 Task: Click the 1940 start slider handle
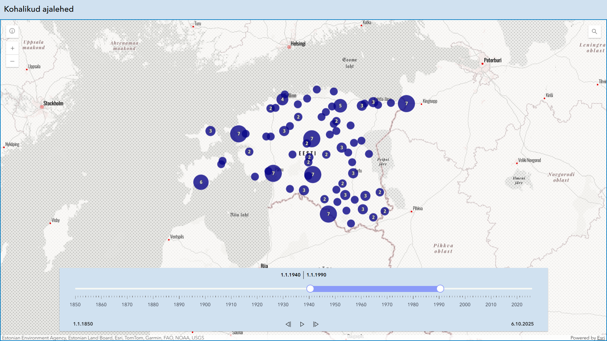[310, 288]
